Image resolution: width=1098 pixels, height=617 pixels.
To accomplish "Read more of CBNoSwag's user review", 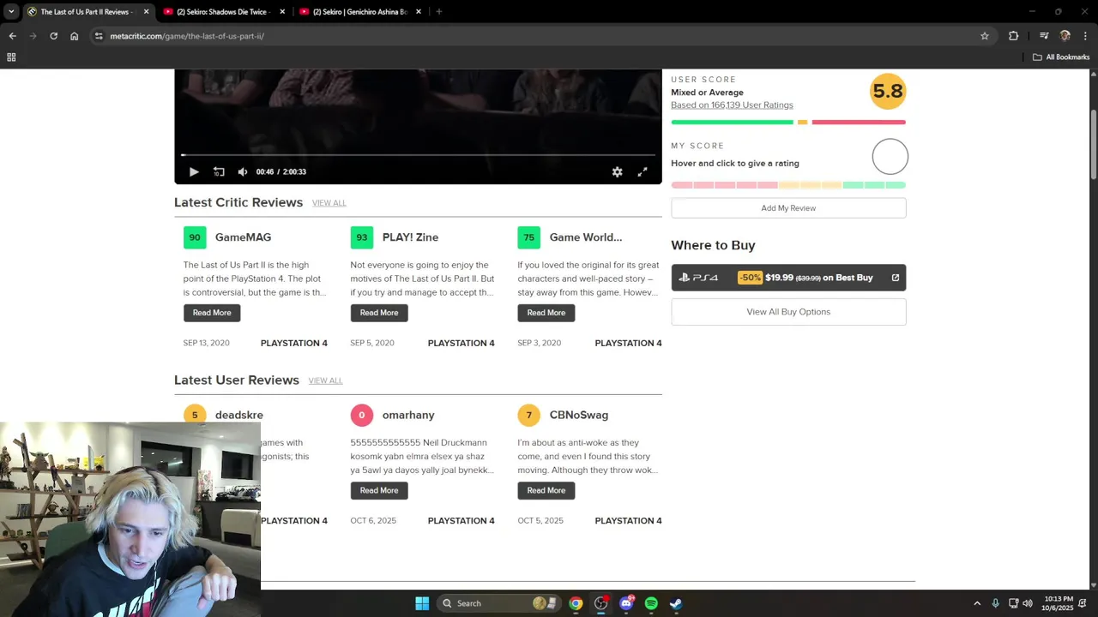I will coord(546,490).
